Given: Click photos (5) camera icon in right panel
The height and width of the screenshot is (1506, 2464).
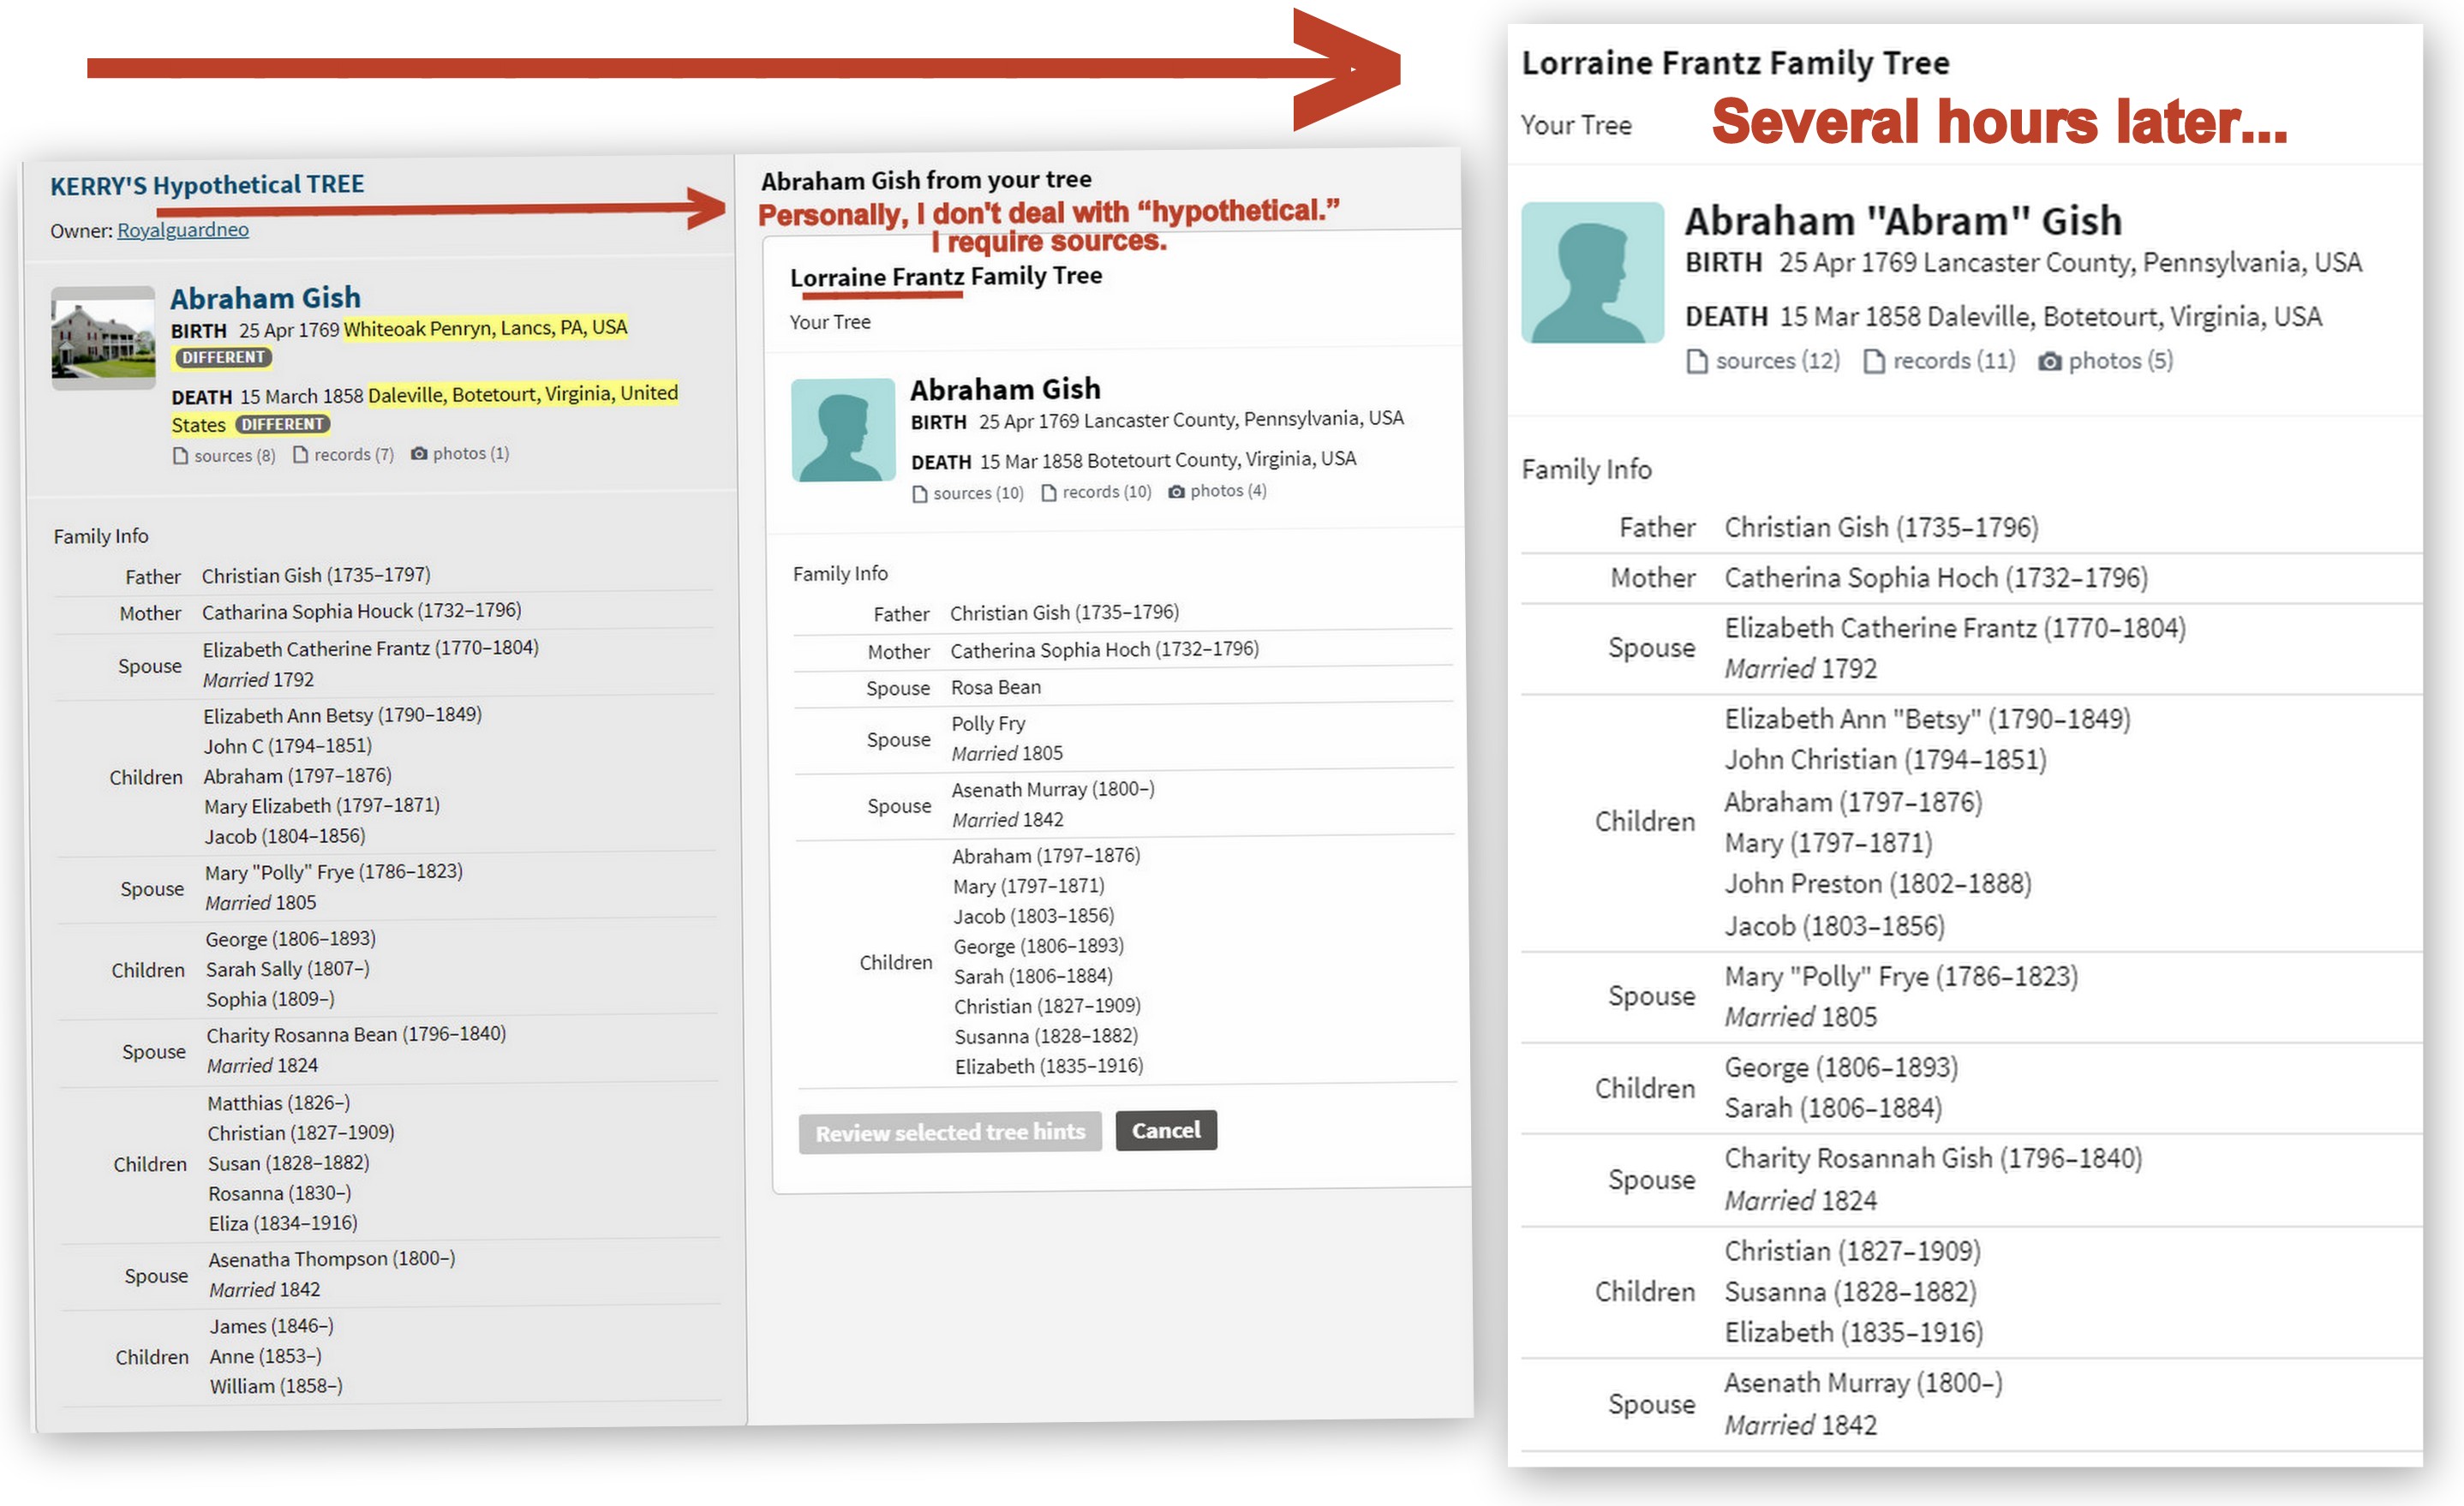Looking at the screenshot, I should click(2050, 361).
